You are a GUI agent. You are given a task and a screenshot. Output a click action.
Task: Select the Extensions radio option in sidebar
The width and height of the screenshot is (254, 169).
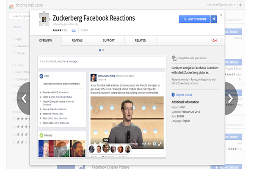point(14,46)
